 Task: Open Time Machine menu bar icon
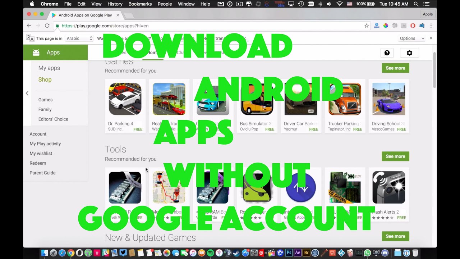pos(301,4)
